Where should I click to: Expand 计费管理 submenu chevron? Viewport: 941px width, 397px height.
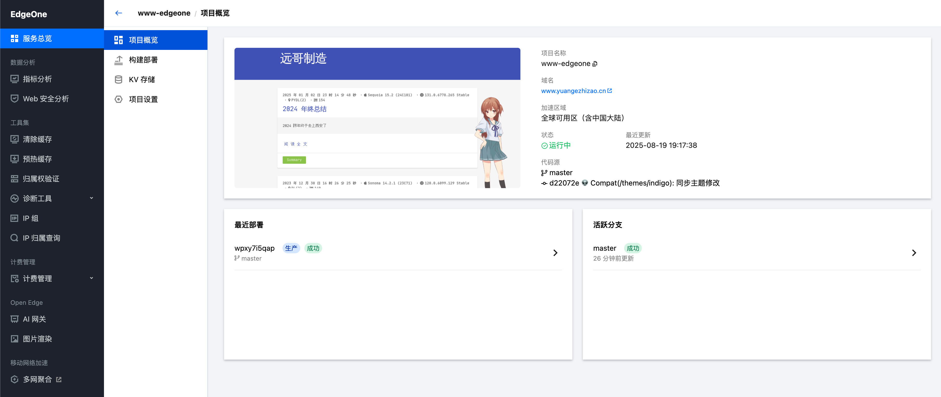point(91,278)
